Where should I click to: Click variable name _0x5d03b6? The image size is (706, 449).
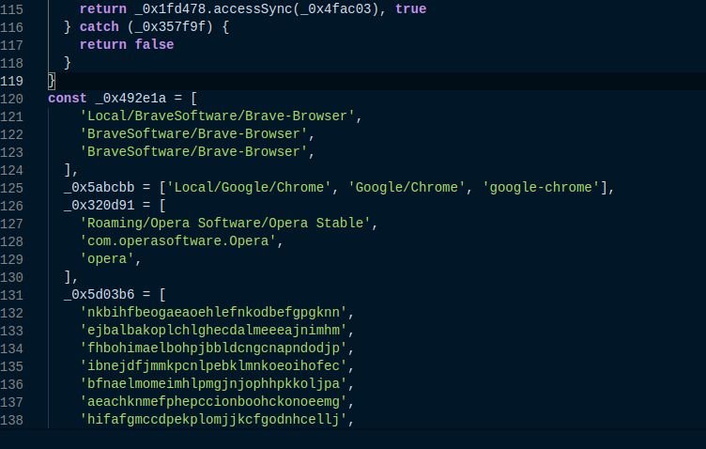click(100, 295)
